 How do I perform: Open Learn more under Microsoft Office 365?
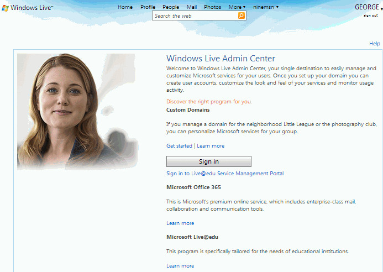tap(180, 223)
